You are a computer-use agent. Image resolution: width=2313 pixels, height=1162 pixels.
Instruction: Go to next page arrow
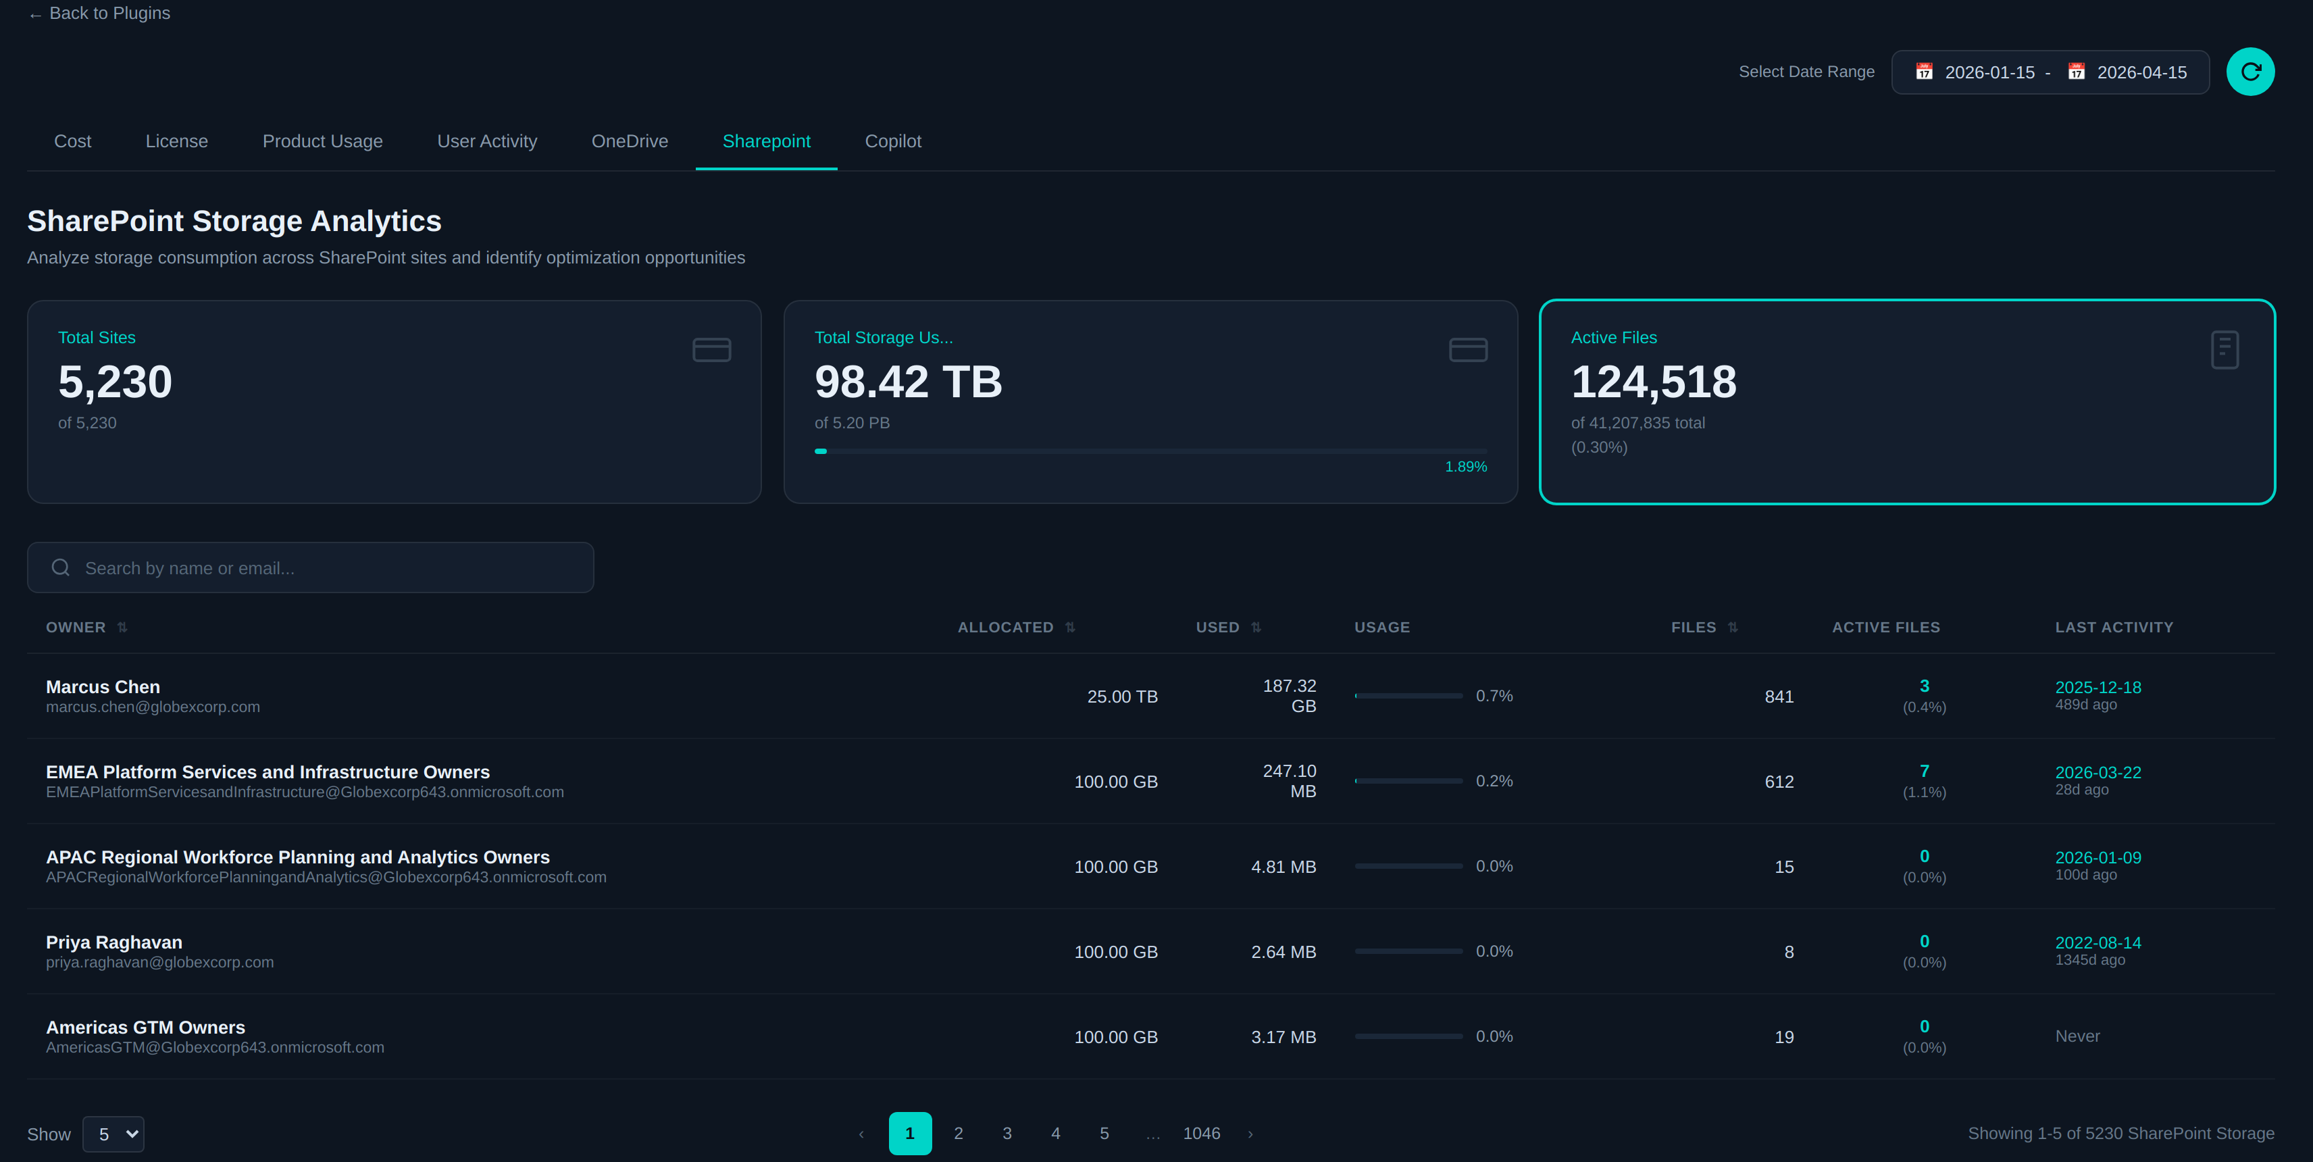pos(1250,1134)
